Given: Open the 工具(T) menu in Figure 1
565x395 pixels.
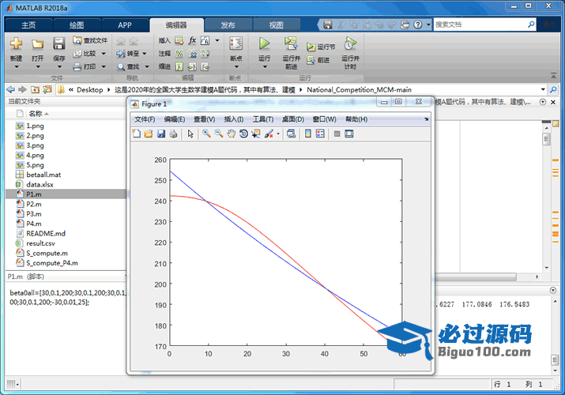Looking at the screenshot, I should click(x=263, y=119).
